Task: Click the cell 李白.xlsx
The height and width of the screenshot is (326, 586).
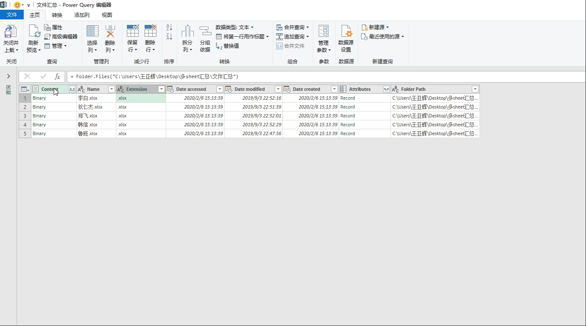Action: 96,98
